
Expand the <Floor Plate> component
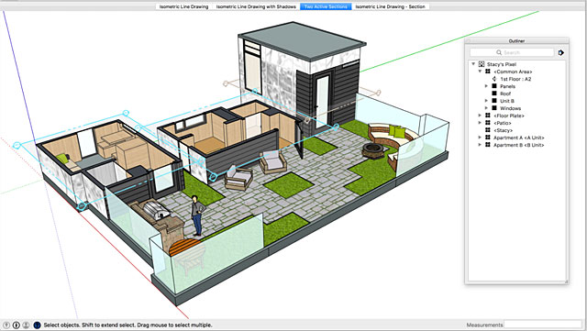[480, 116]
